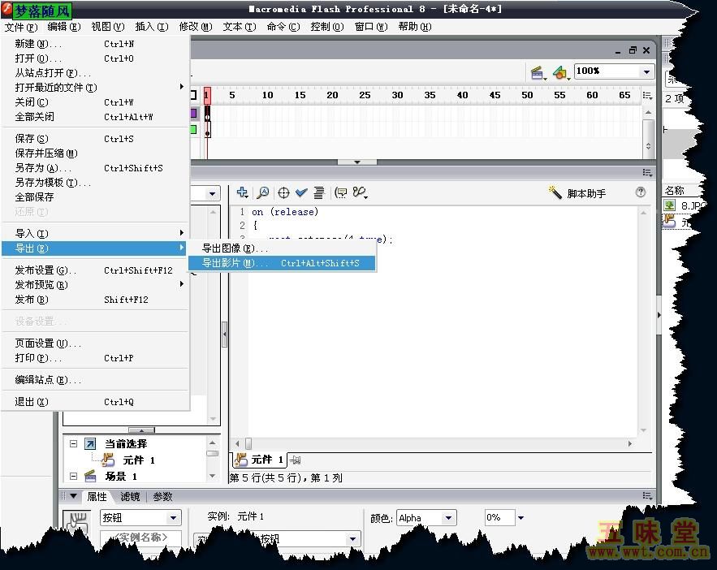Click the add script item plus icon
717x570 pixels.
[242, 193]
